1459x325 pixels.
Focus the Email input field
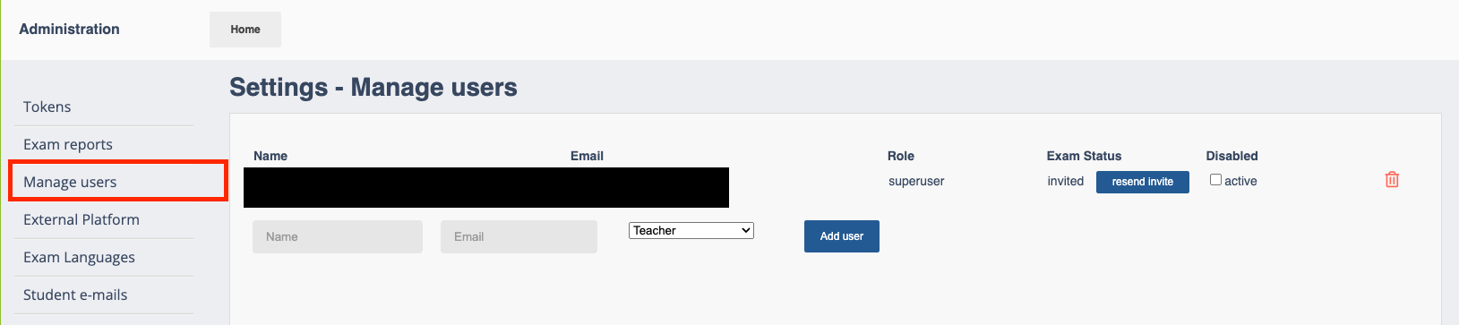click(x=519, y=236)
